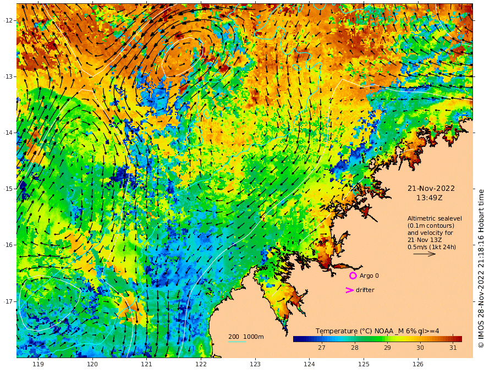Click latitude axis label -14
The width and height of the screenshot is (484, 374).
pyautogui.click(x=9, y=133)
